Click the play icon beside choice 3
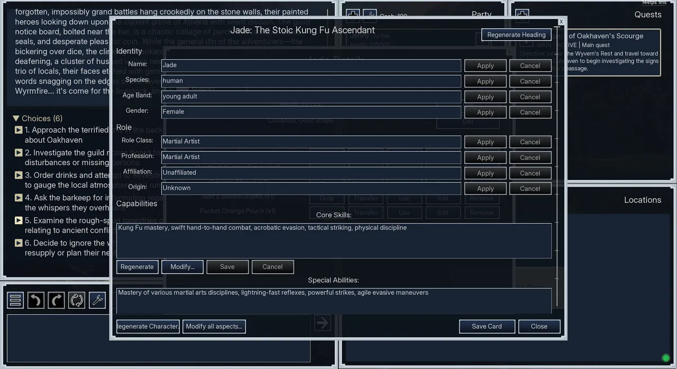The width and height of the screenshot is (677, 369). pos(19,175)
